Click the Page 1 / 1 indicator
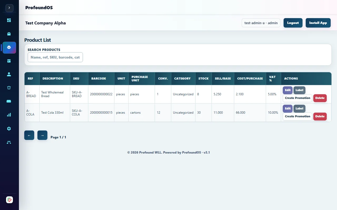 58,137
